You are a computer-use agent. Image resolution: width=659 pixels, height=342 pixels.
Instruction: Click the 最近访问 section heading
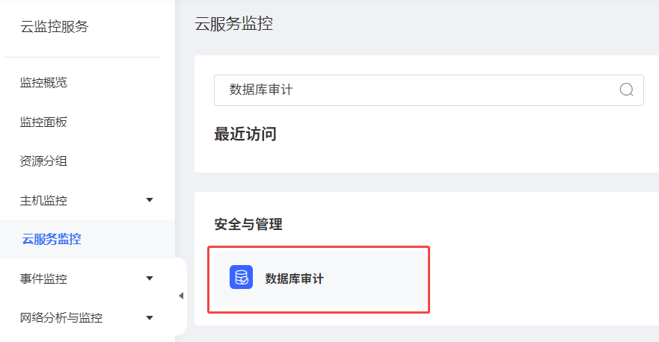(245, 134)
